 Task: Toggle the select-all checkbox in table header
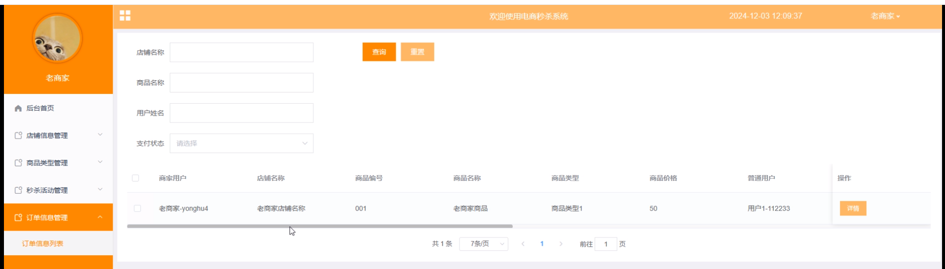pos(135,178)
